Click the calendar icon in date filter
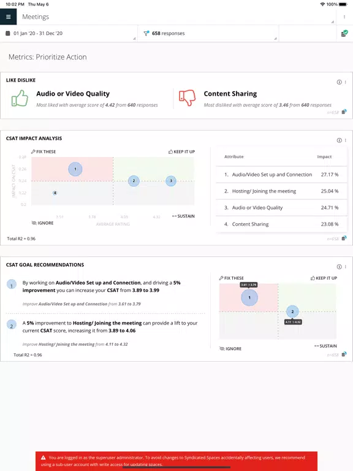 (x=8, y=33)
